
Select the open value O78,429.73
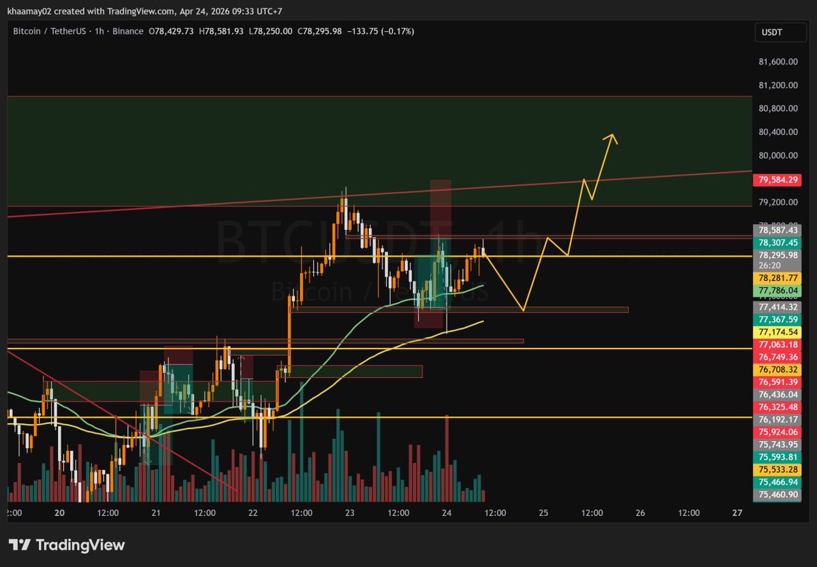pos(171,31)
